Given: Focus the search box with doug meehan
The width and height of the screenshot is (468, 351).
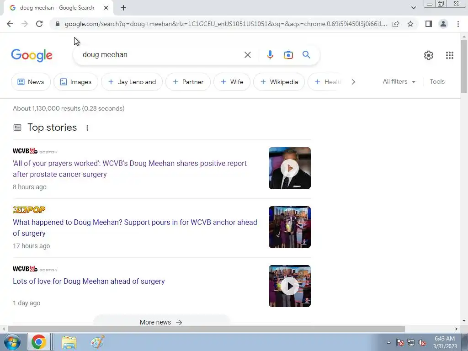Looking at the screenshot, I should (x=161, y=55).
